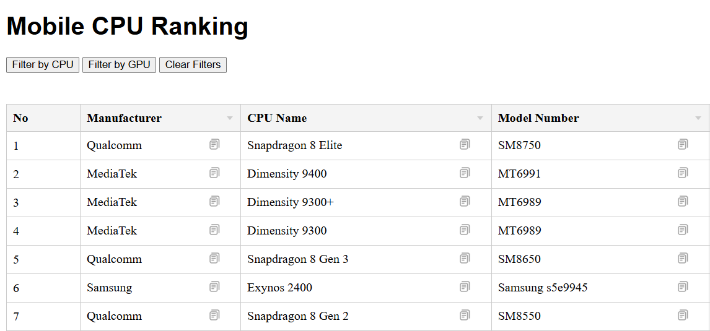Copy MT6989 model in Dimensity 9300+ row

[683, 202]
